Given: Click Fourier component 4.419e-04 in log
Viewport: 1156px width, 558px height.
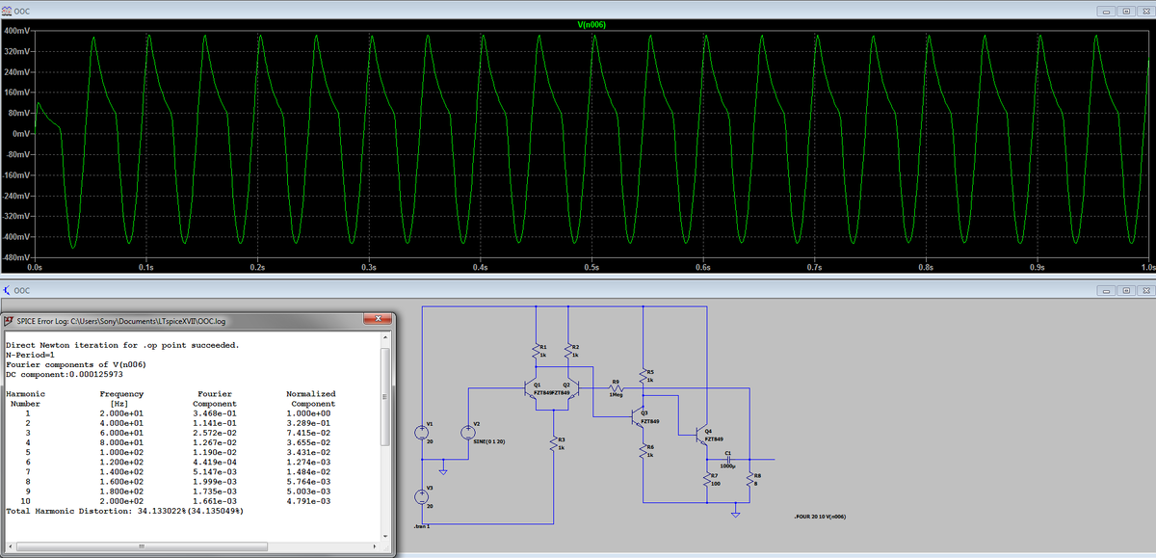Looking at the screenshot, I should coord(215,461).
